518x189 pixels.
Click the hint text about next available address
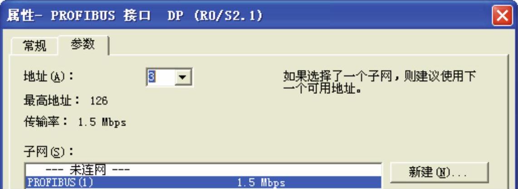pos(379,83)
